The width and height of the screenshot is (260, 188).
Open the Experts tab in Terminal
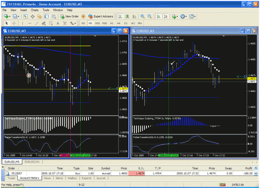coord(87,178)
